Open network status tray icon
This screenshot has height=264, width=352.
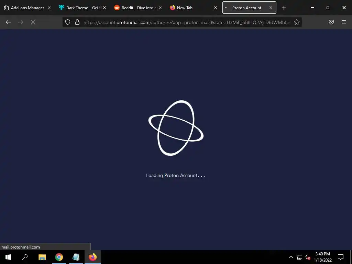click(x=299, y=257)
